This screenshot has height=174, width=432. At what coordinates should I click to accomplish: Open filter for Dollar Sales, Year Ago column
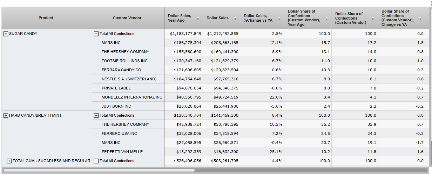198,18
